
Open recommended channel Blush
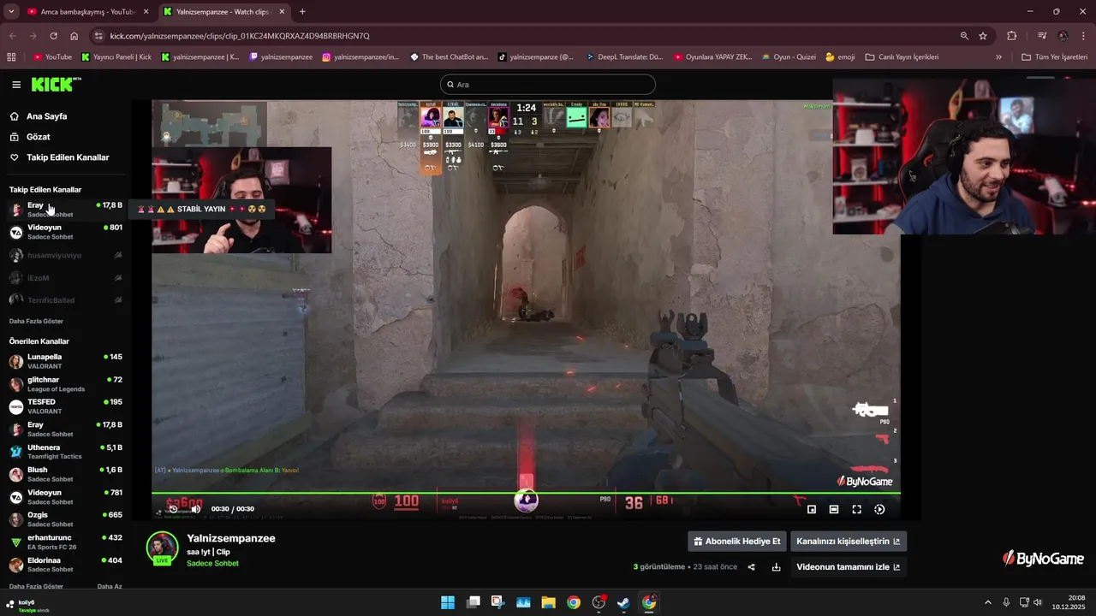65,474
